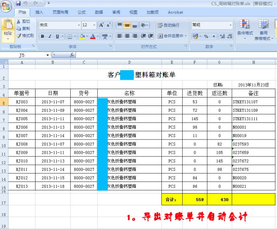Open the 视图 tab
The width and height of the screenshot is (277, 229).
(133, 12)
